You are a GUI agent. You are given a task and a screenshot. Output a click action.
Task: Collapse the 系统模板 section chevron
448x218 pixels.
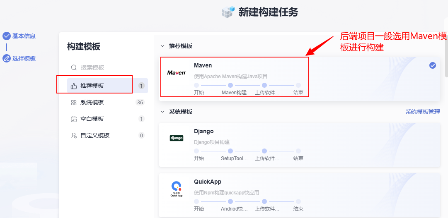tap(162, 112)
